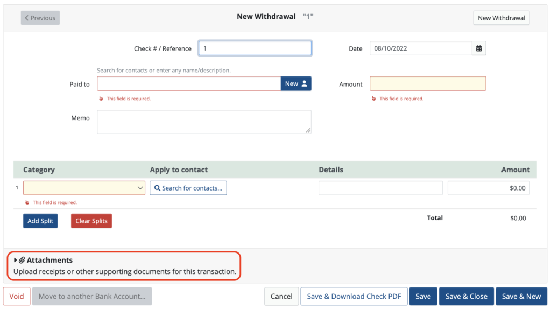Focus the Check # / Reference field
Screen dimensions: 551x309
[255, 48]
